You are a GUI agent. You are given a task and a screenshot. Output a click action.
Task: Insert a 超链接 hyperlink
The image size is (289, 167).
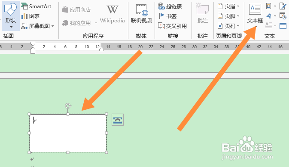pos(170,6)
